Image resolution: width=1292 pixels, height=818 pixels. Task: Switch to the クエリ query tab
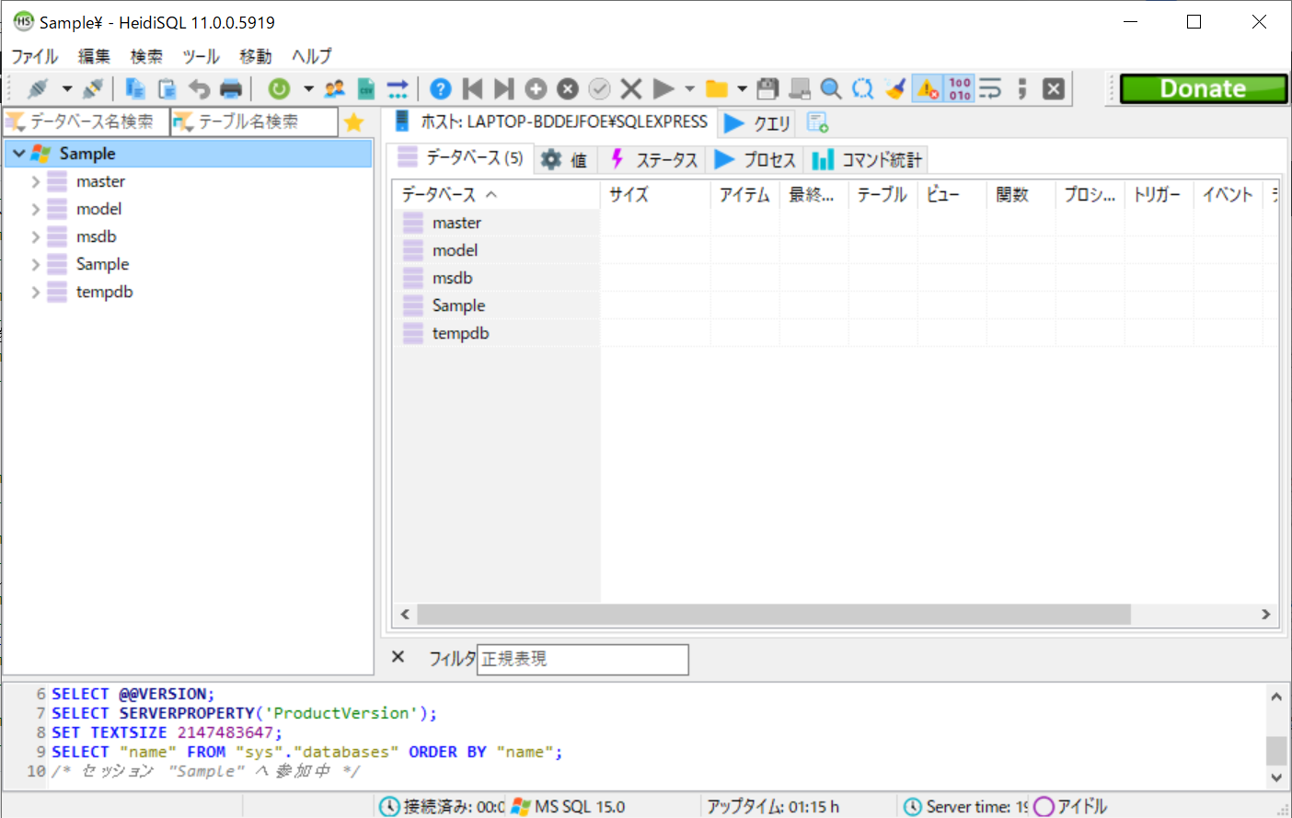757,122
